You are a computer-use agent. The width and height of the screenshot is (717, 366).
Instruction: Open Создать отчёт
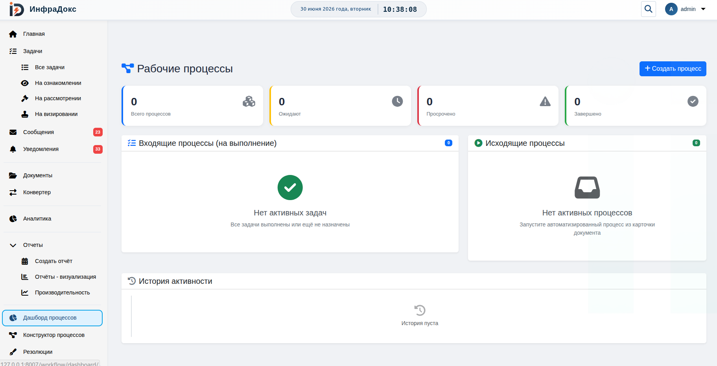pos(54,261)
